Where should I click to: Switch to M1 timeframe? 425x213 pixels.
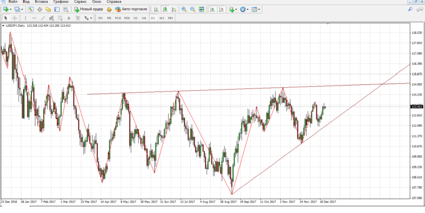(100, 18)
